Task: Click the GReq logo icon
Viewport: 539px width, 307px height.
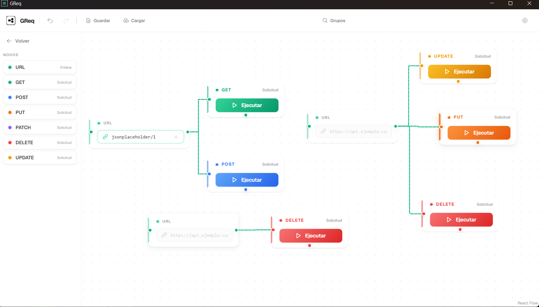Action: (x=11, y=21)
